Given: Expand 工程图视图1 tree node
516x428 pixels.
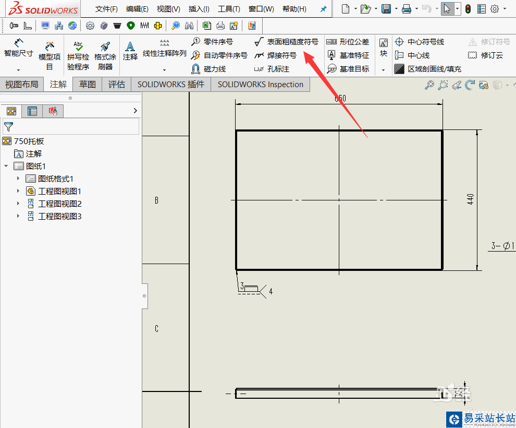Looking at the screenshot, I should coord(18,191).
